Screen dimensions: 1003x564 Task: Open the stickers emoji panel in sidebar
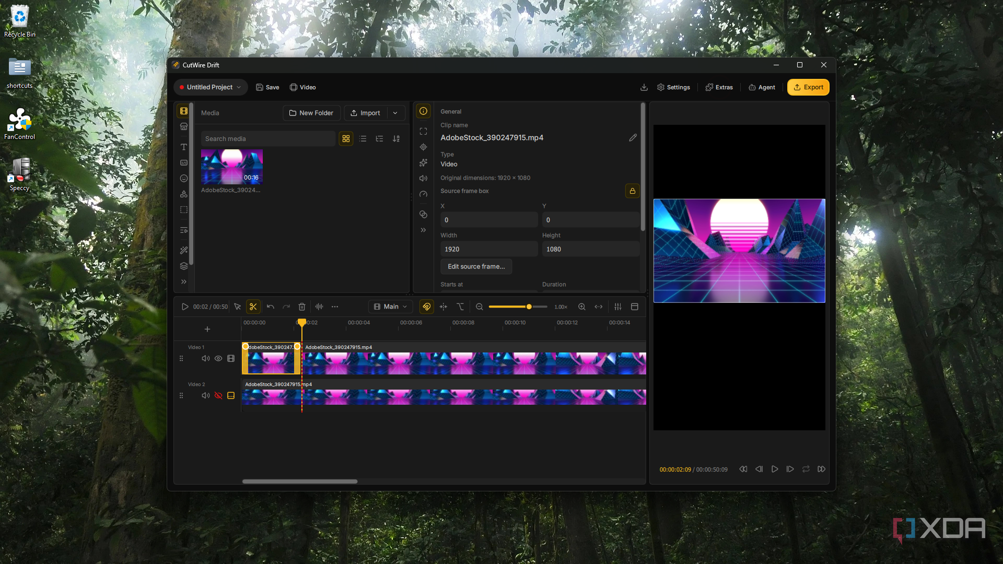184,178
